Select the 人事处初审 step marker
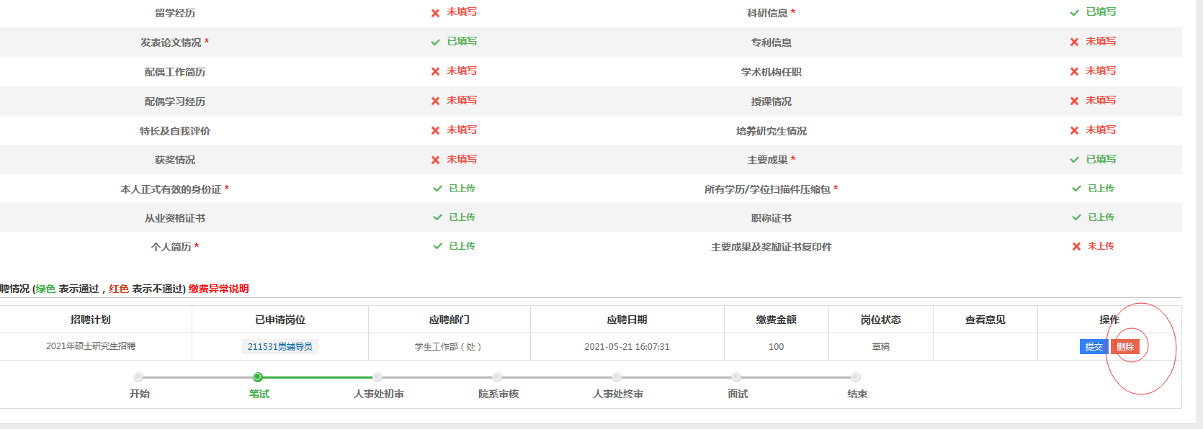 tap(377, 377)
